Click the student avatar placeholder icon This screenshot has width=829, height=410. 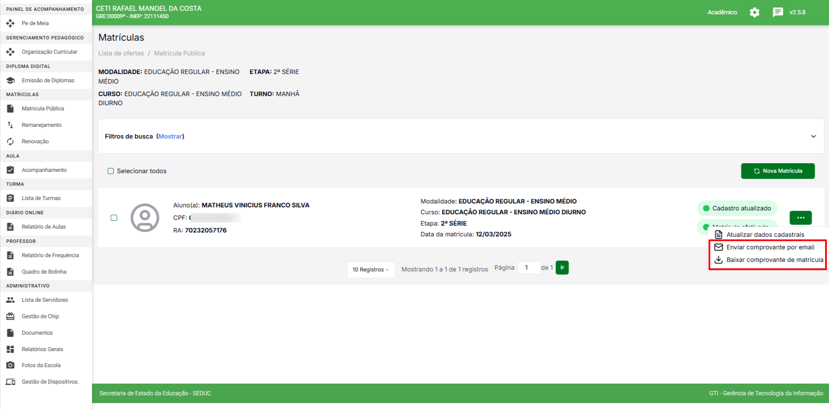click(145, 218)
